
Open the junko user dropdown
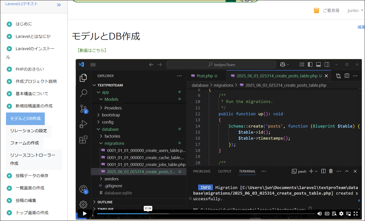[x=355, y=11]
